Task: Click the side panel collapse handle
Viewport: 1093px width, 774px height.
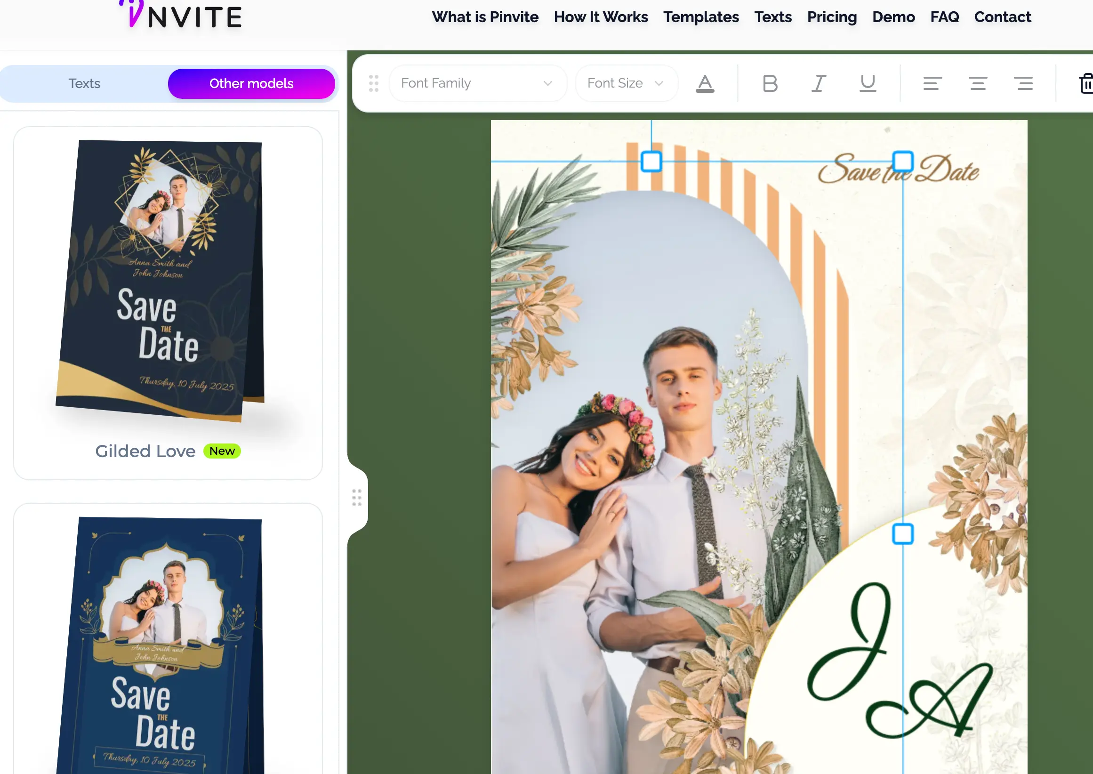Action: pos(357,498)
